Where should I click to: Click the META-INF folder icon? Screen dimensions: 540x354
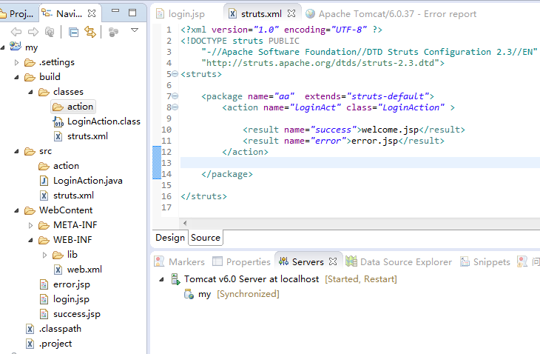click(x=44, y=225)
